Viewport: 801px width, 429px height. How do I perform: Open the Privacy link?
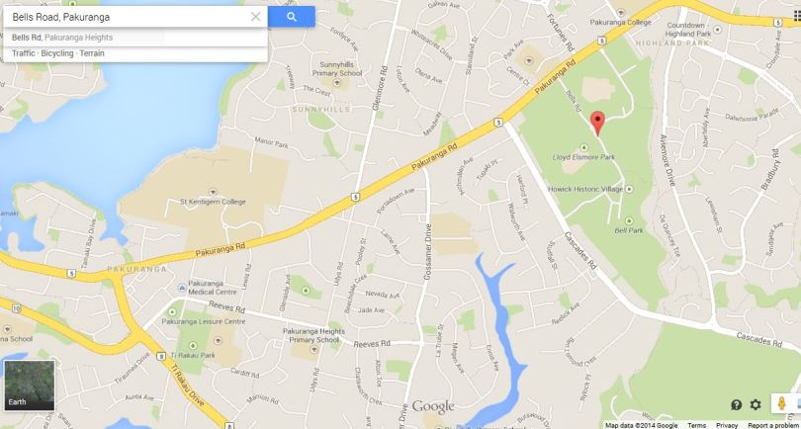coord(727,425)
